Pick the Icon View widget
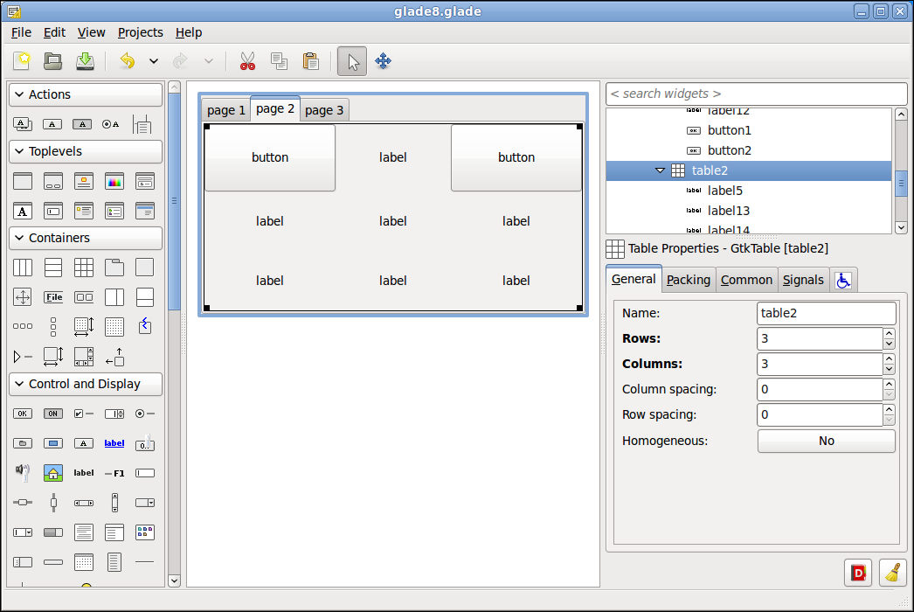Image resolution: width=914 pixels, height=612 pixels. [x=144, y=532]
